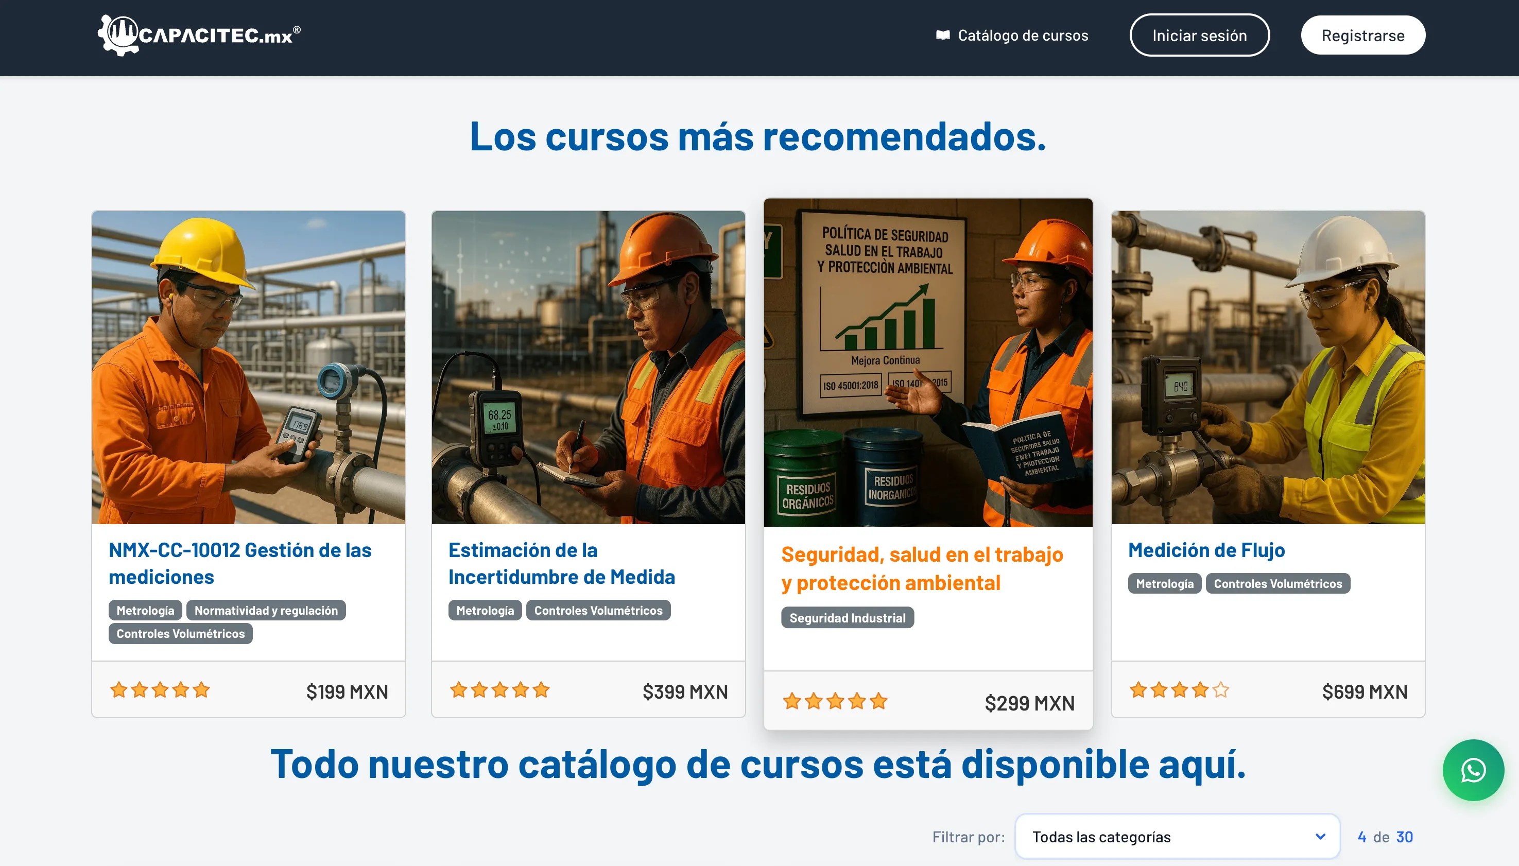Select Iniciar sesión in the header
Viewport: 1519px width, 866px height.
(1199, 34)
